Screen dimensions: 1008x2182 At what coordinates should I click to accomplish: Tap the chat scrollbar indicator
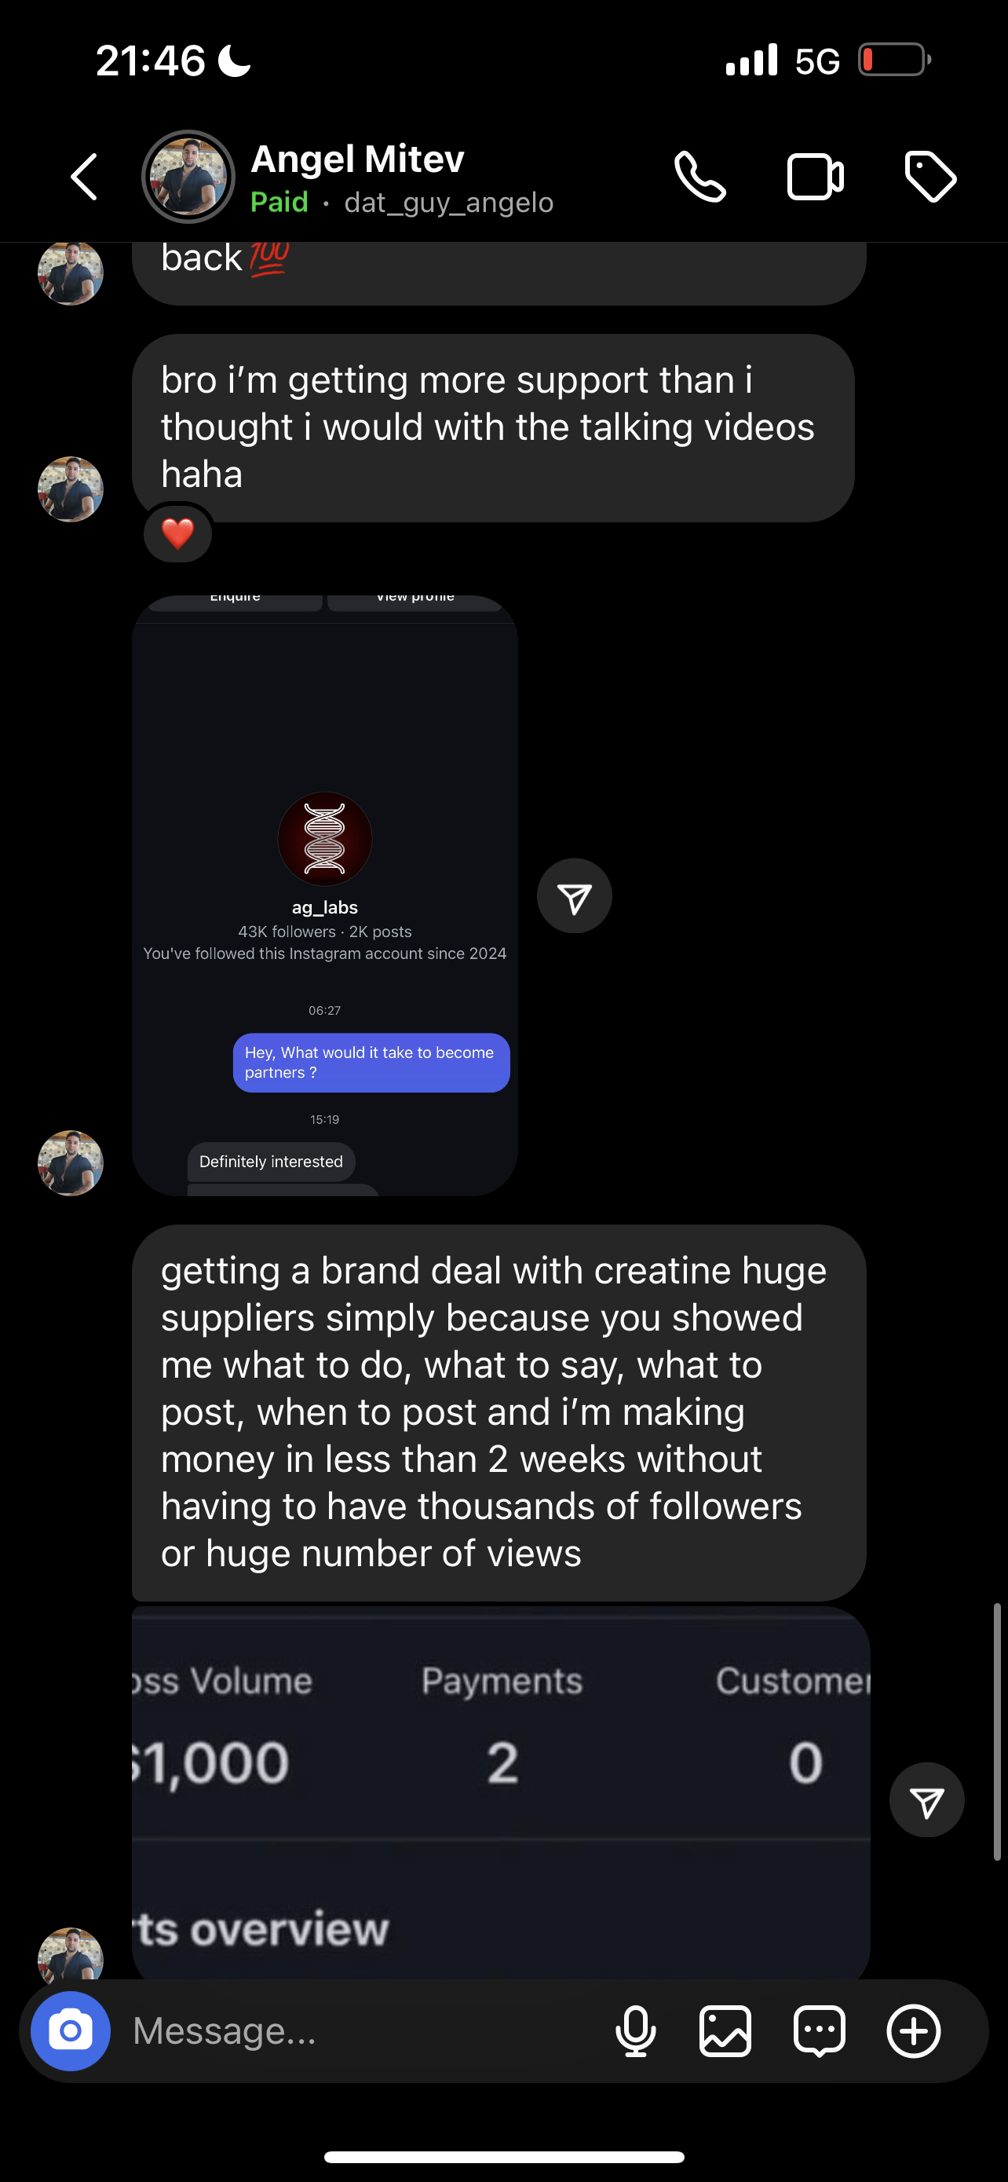click(997, 1730)
